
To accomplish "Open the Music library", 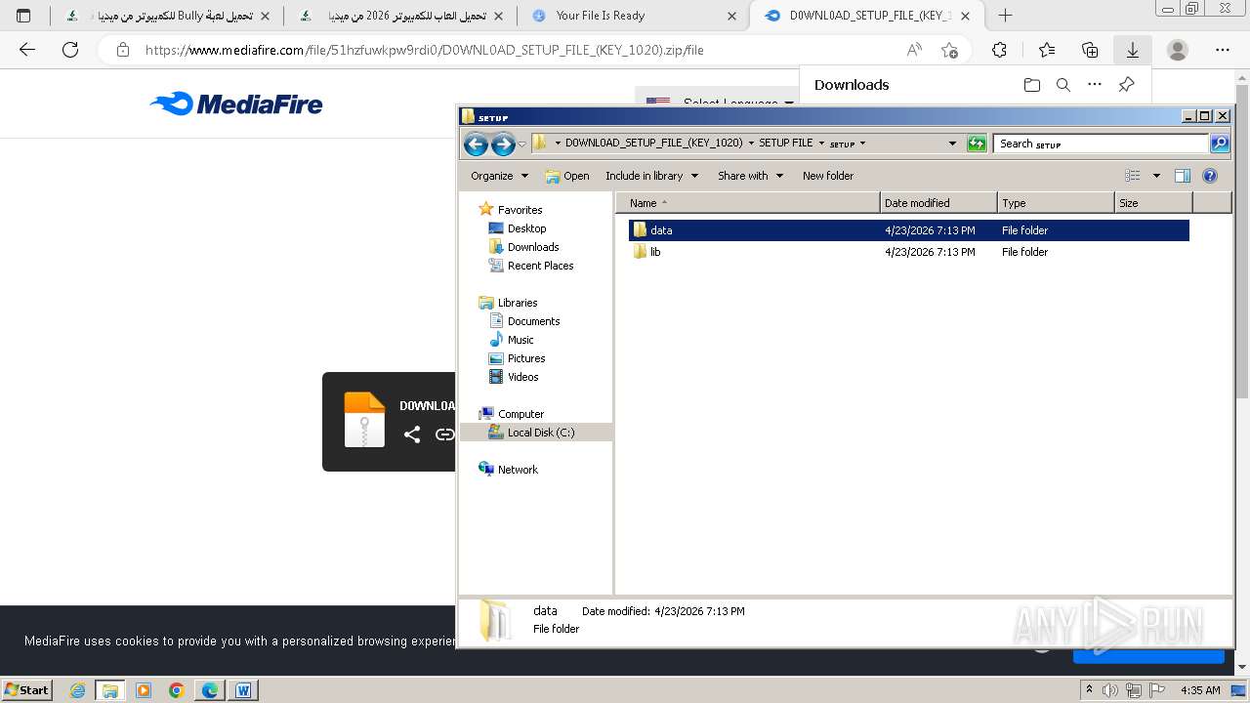I will [x=521, y=340].
